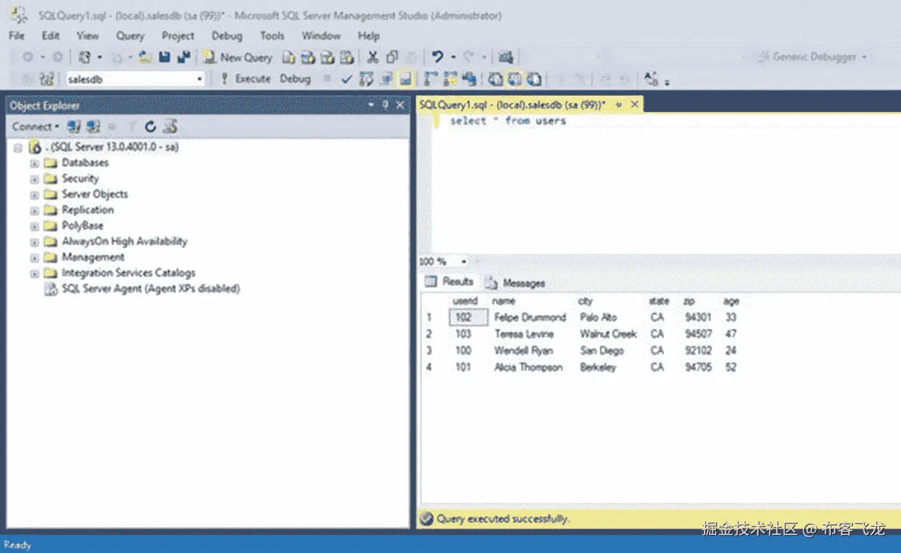Open the Query menu
This screenshot has height=553, width=901.
[130, 36]
